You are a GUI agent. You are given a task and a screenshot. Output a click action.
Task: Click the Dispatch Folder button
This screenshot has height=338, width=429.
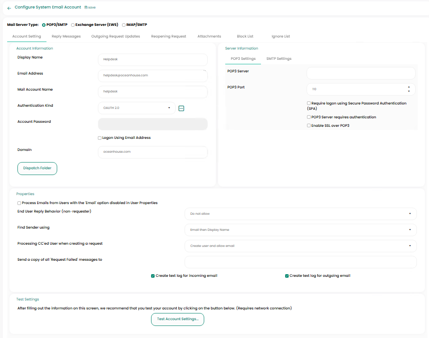pyautogui.click(x=37, y=168)
